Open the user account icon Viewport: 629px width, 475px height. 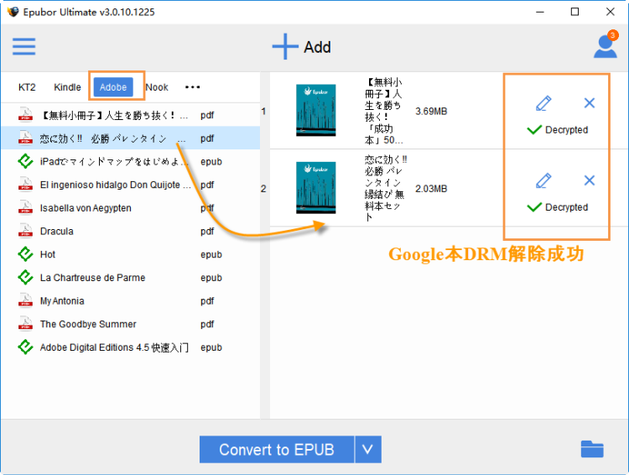(605, 47)
